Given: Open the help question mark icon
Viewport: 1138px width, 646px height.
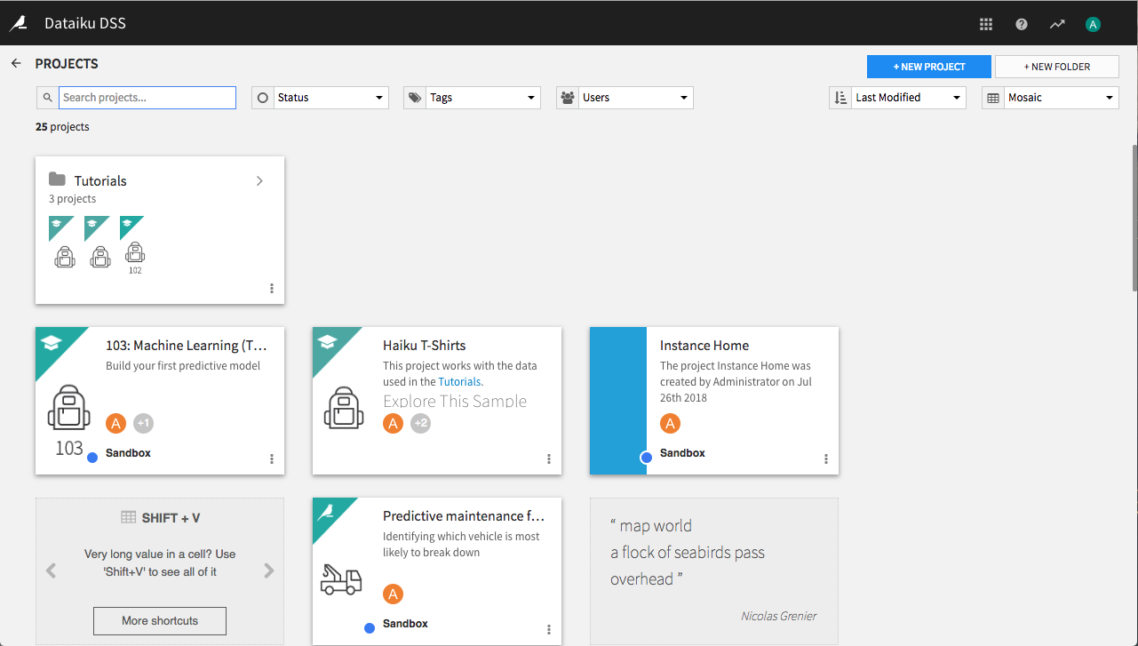Looking at the screenshot, I should (1021, 23).
